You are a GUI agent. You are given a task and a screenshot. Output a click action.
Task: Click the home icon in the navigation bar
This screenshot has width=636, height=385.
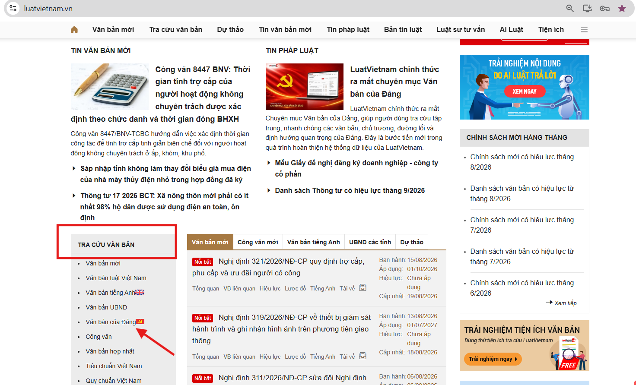(74, 29)
